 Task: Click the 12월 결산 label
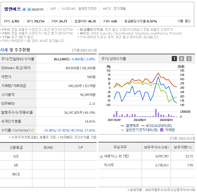coord(184,21)
